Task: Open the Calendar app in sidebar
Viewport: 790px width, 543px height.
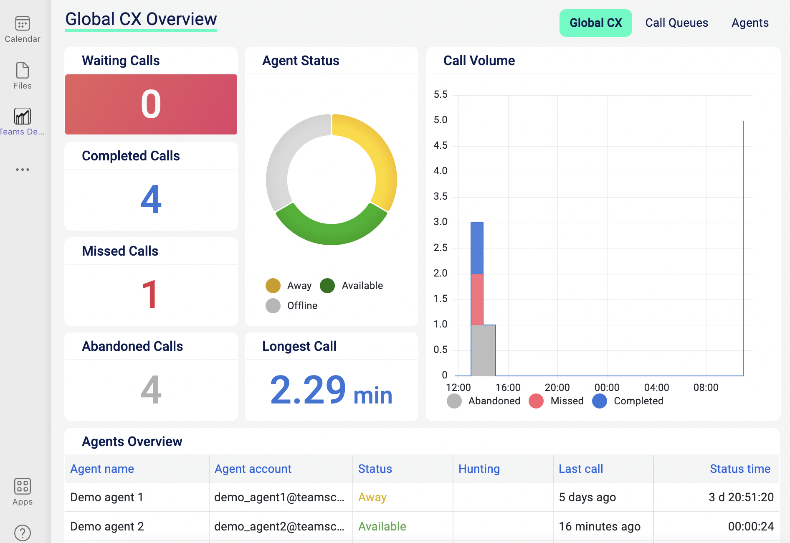Action: pyautogui.click(x=23, y=29)
